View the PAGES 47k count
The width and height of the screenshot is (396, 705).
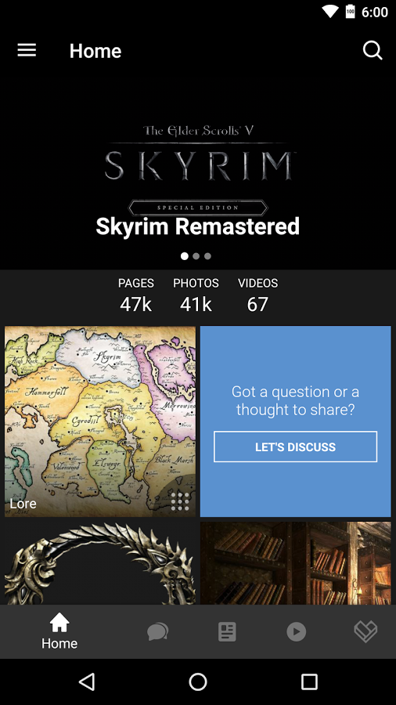tap(136, 295)
